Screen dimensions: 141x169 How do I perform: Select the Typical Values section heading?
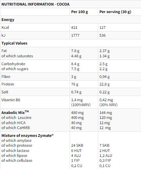click(14, 43)
